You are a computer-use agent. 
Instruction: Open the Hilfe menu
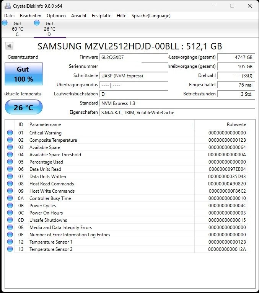[x=122, y=16]
